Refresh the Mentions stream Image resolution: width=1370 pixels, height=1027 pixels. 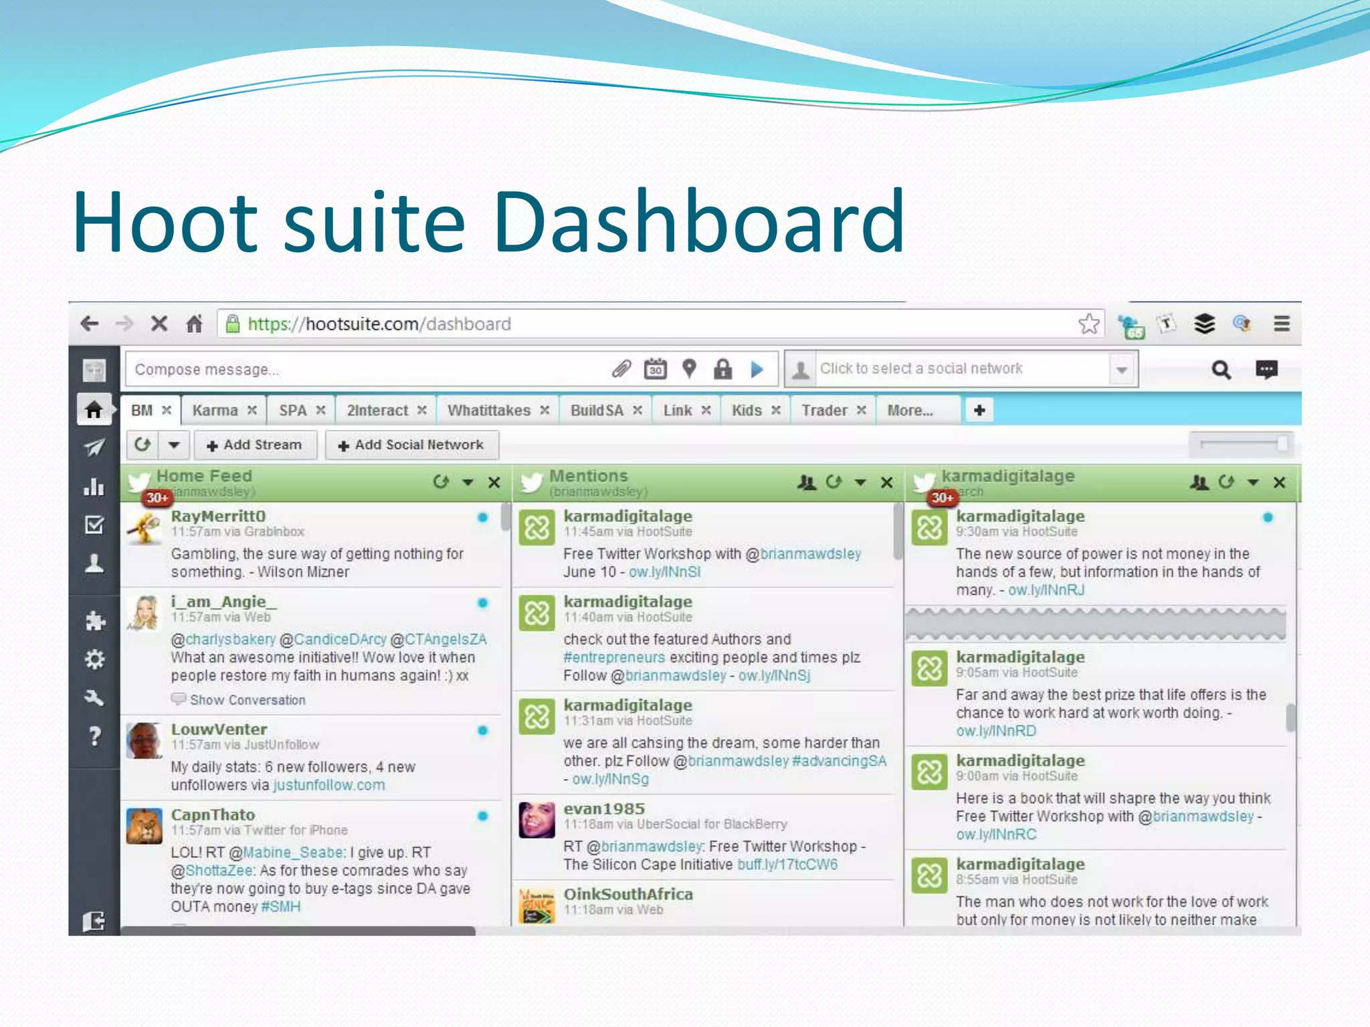tap(834, 481)
